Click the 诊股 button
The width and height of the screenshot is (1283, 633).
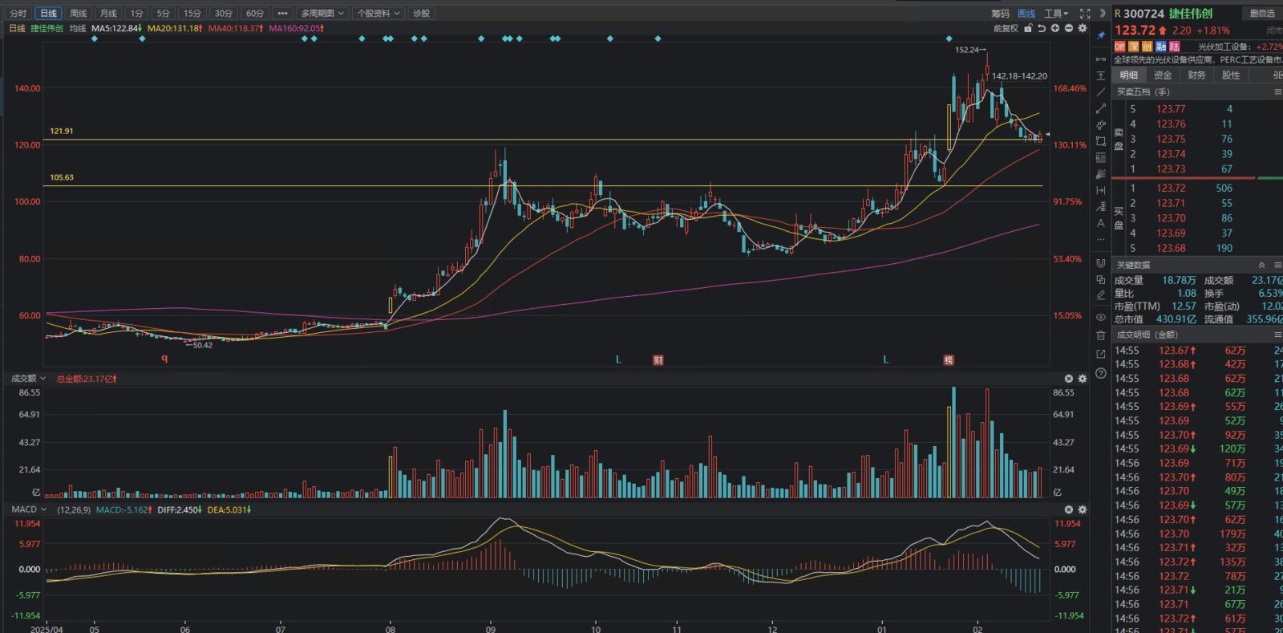(x=421, y=14)
